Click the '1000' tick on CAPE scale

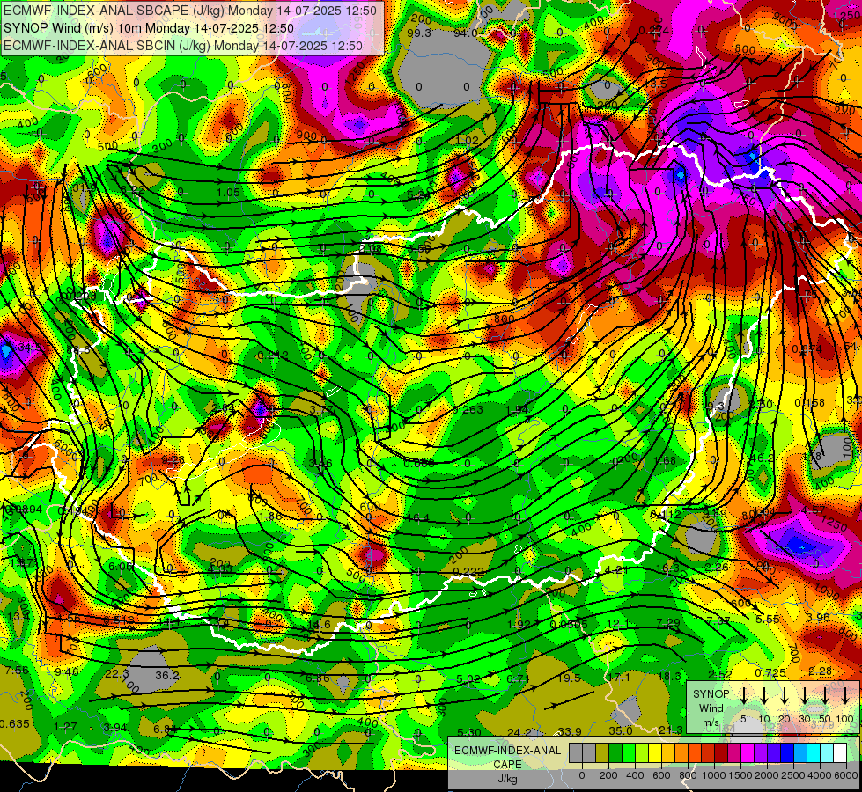click(x=714, y=775)
